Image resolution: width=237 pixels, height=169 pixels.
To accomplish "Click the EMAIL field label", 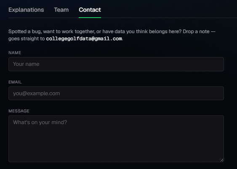I will pos(15,82).
